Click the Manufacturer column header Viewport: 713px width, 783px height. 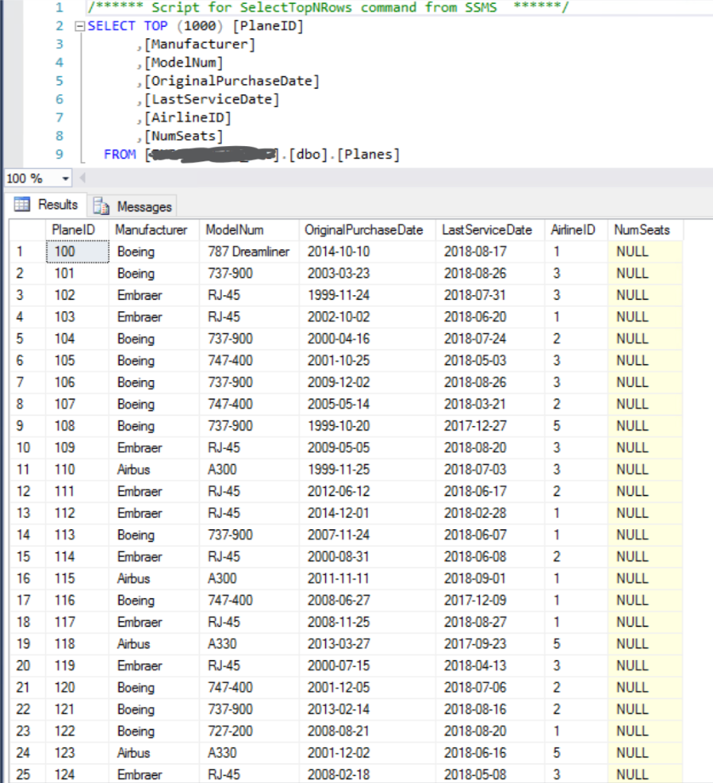[x=150, y=229]
